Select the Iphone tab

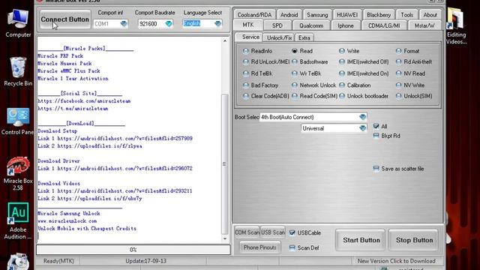346,25
